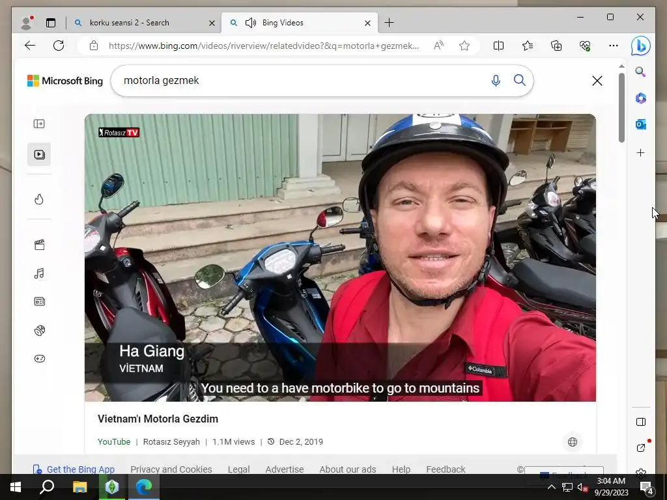Click the browser address bar URL
This screenshot has width=667, height=500.
[264, 46]
